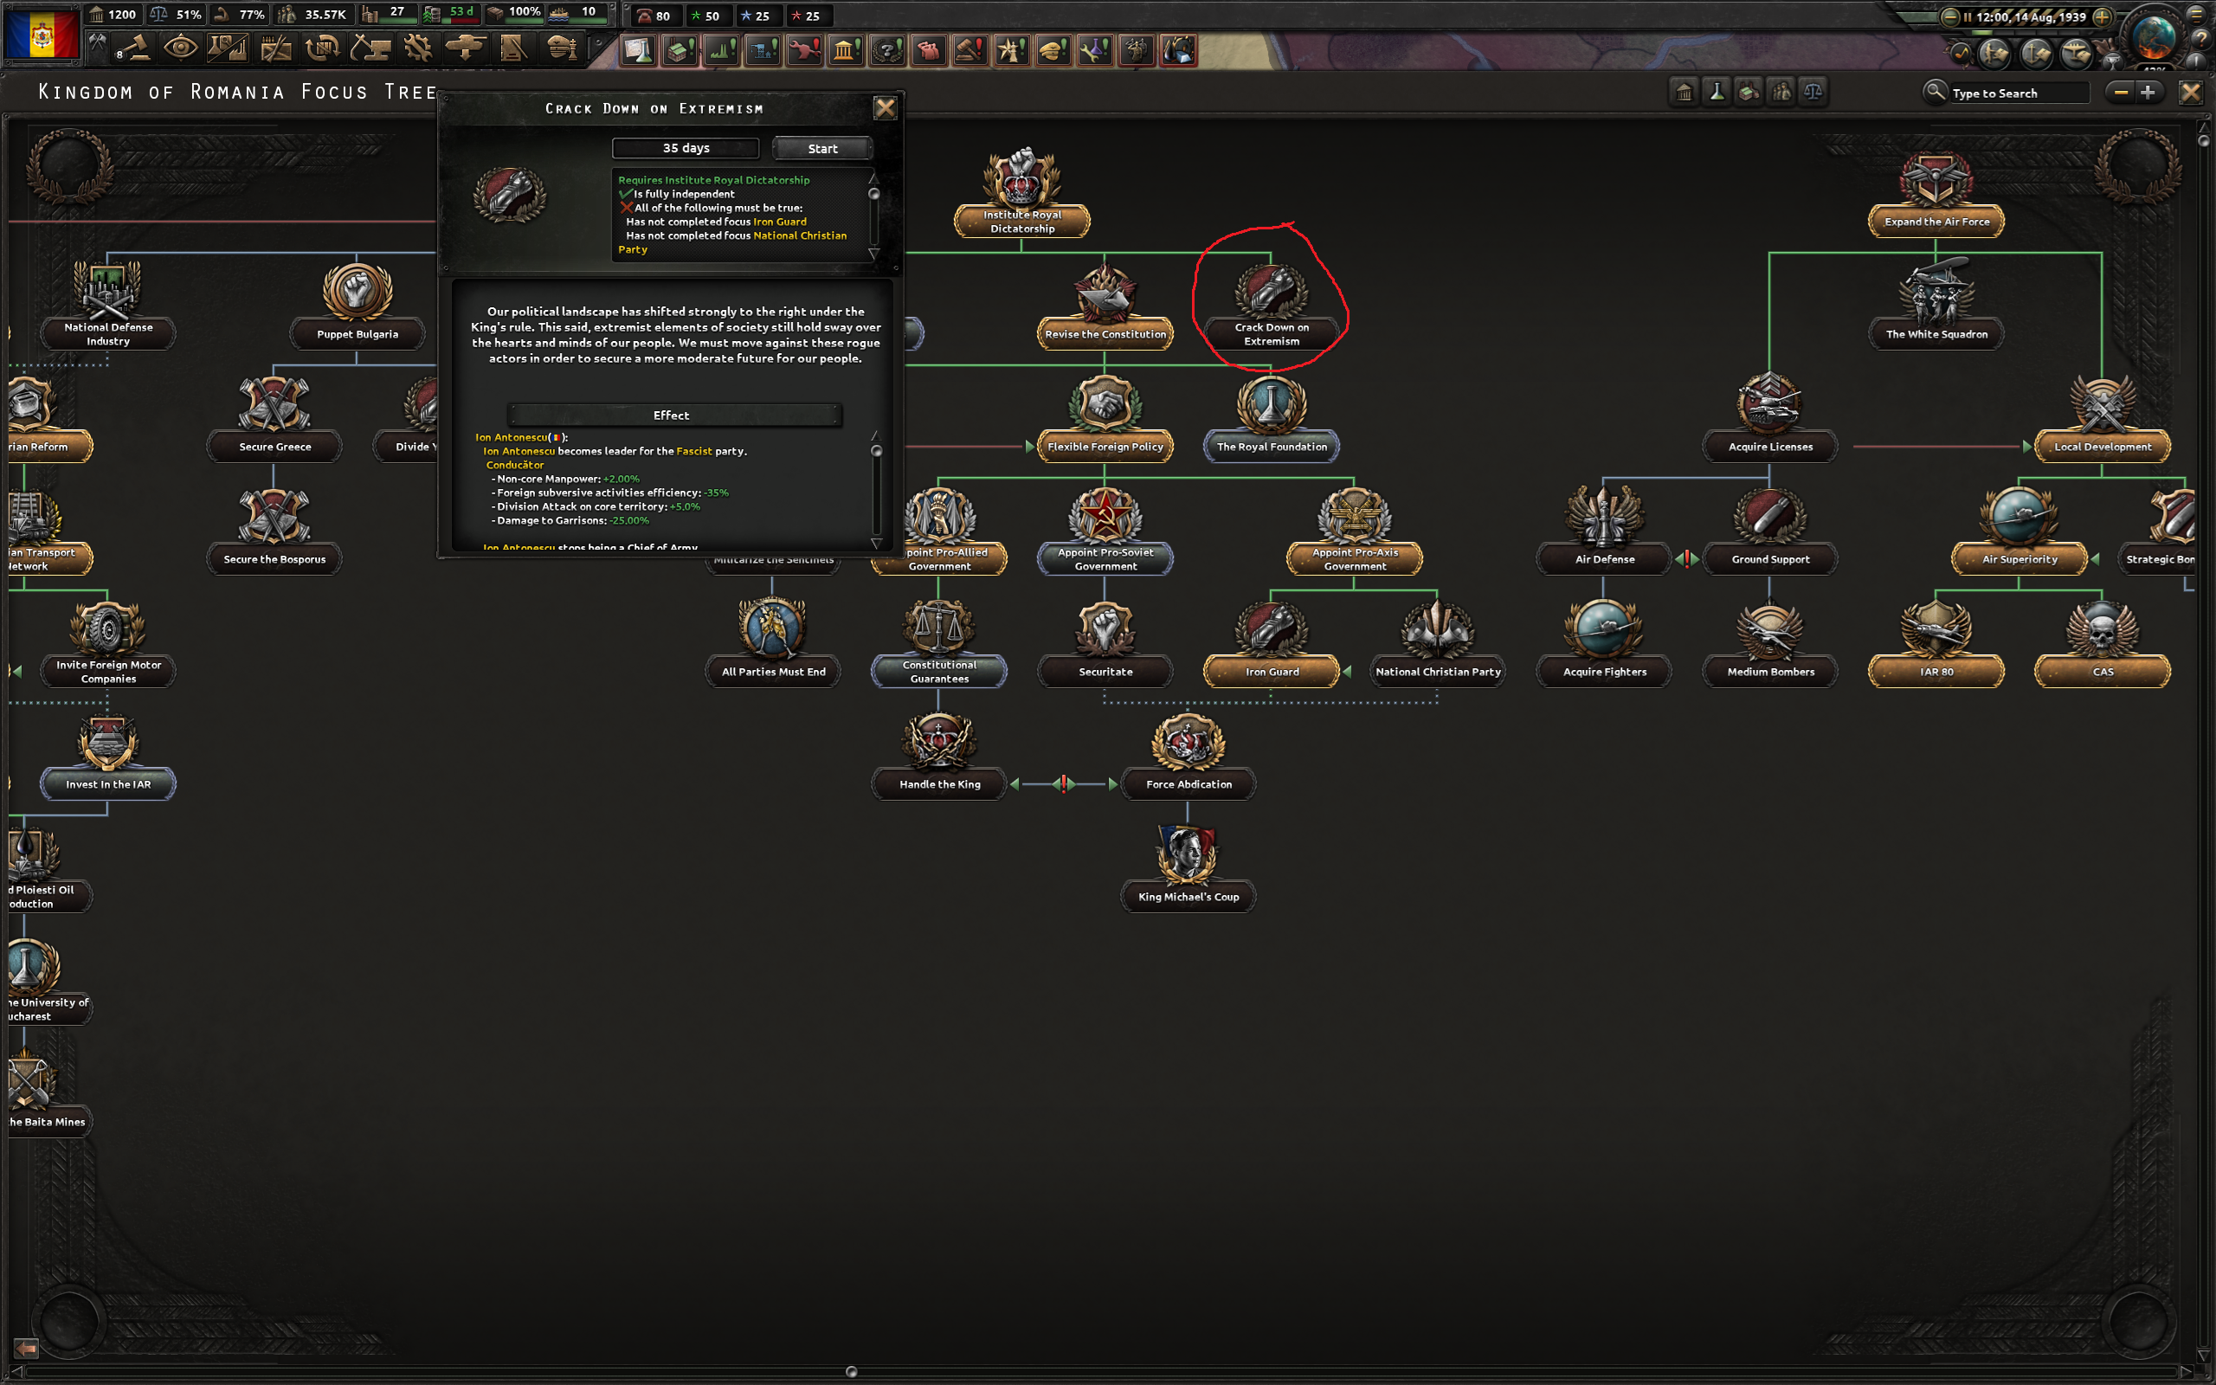Select the Expand the Air Force focus

click(x=1936, y=221)
